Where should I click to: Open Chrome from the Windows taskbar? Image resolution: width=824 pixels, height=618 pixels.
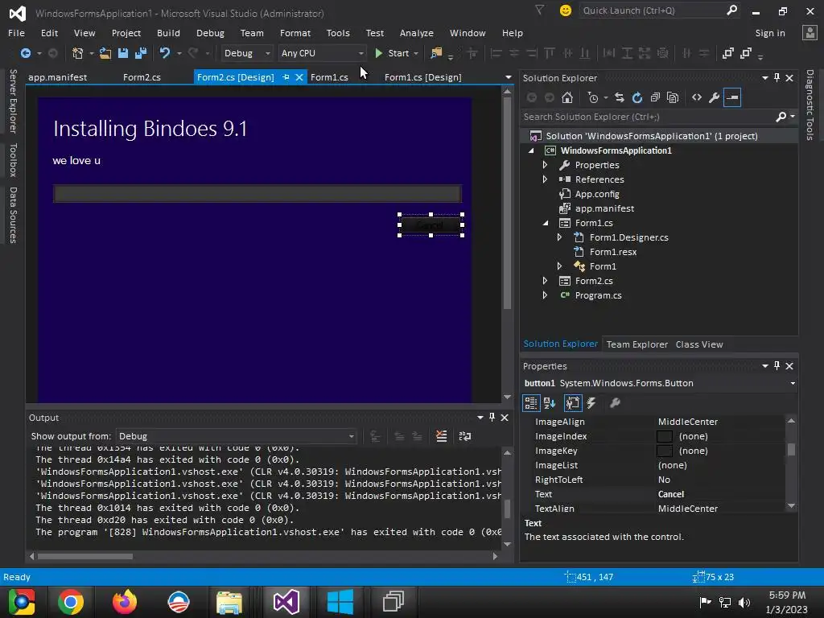[x=71, y=602]
